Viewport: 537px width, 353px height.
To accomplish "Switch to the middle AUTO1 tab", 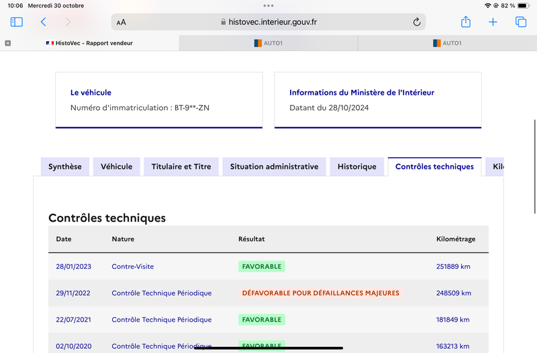I will tap(268, 43).
